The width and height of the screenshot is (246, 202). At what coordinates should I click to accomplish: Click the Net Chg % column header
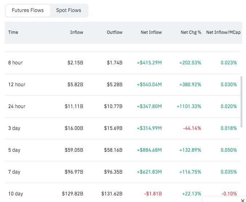tap(191, 32)
